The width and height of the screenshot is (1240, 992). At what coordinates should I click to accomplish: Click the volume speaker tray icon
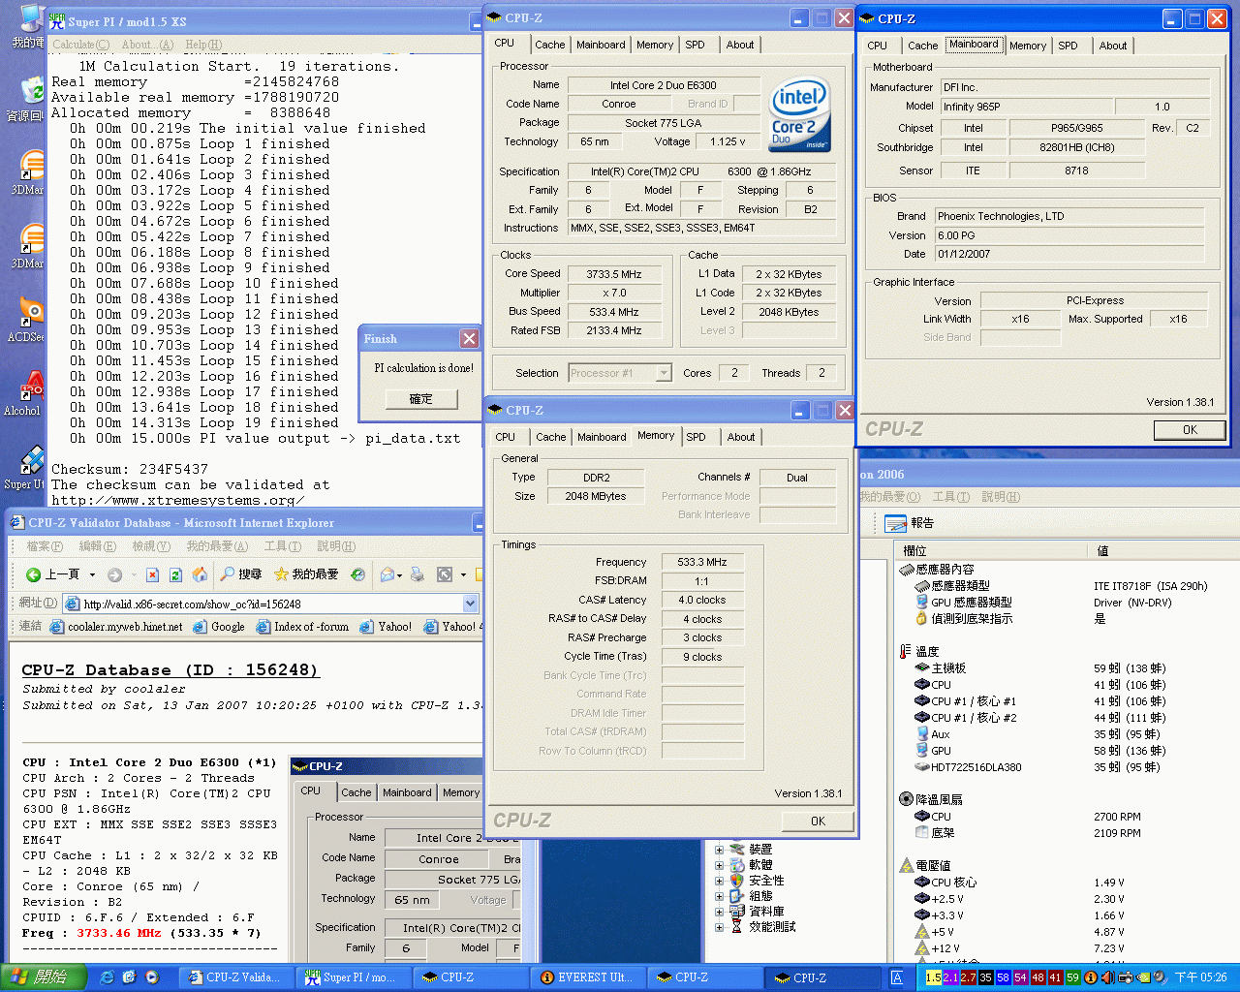[1107, 977]
